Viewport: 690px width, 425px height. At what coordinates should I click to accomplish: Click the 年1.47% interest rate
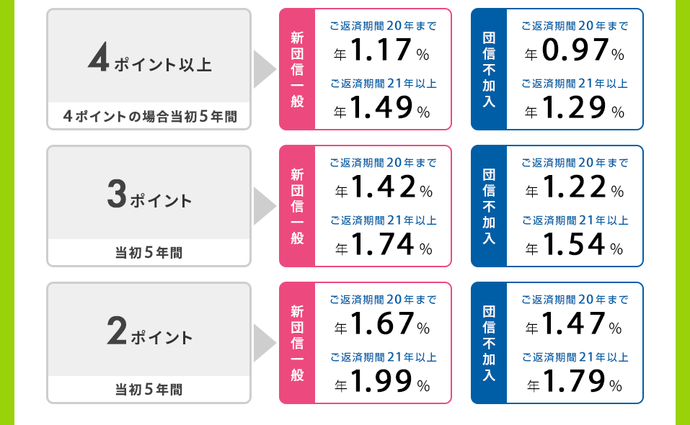[575, 325]
